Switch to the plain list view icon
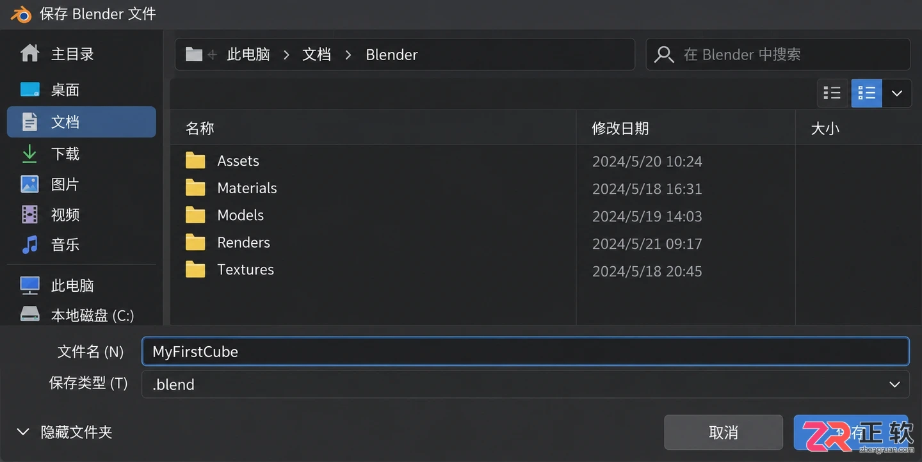Image resolution: width=922 pixels, height=462 pixels. tap(832, 93)
